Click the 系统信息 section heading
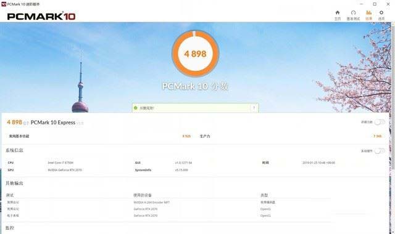The width and height of the screenshot is (395, 234). 14,150
